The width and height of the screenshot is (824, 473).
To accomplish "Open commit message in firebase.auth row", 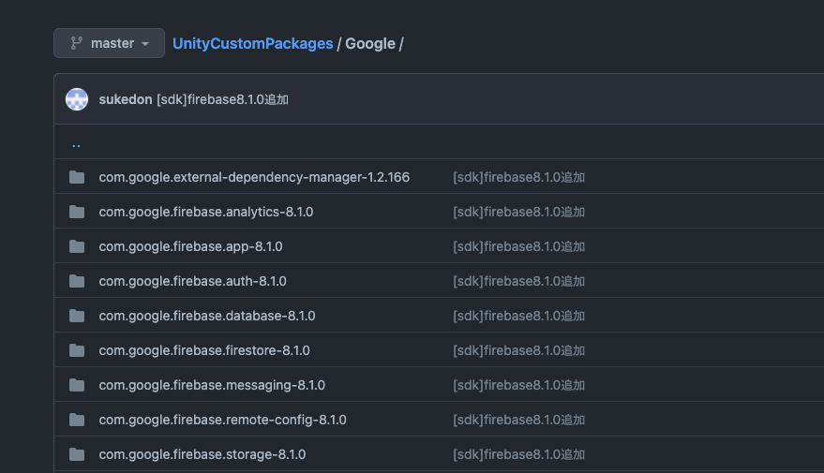I will pyautogui.click(x=519, y=281).
